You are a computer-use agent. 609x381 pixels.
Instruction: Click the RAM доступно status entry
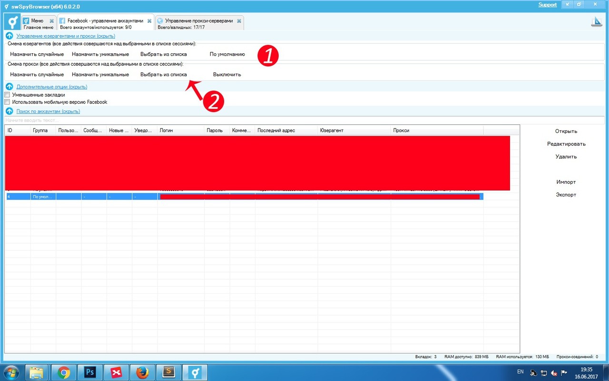click(466, 356)
